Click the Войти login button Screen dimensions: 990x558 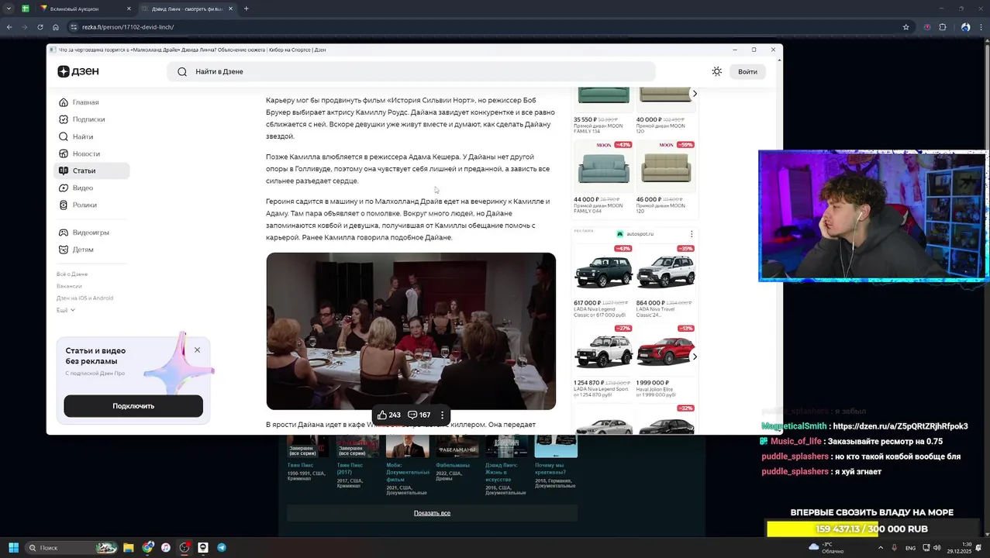click(747, 71)
